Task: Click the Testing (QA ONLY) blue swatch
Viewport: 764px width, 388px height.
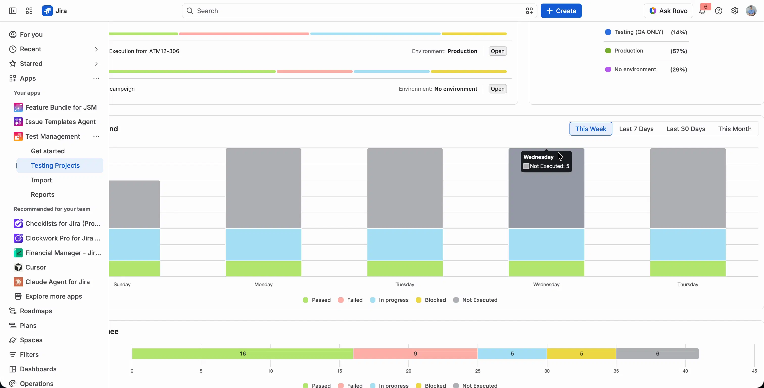Action: pyautogui.click(x=608, y=32)
